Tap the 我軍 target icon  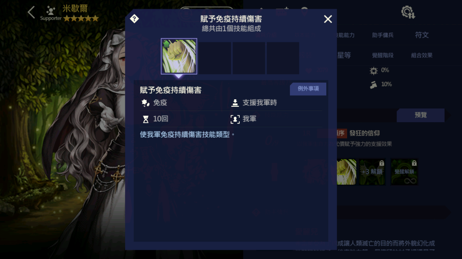235,119
